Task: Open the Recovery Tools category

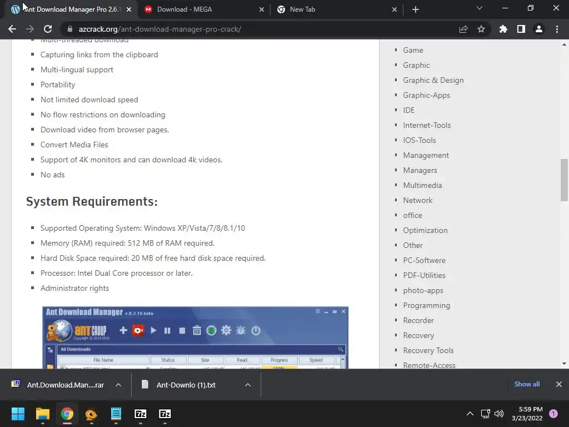Action: (428, 350)
